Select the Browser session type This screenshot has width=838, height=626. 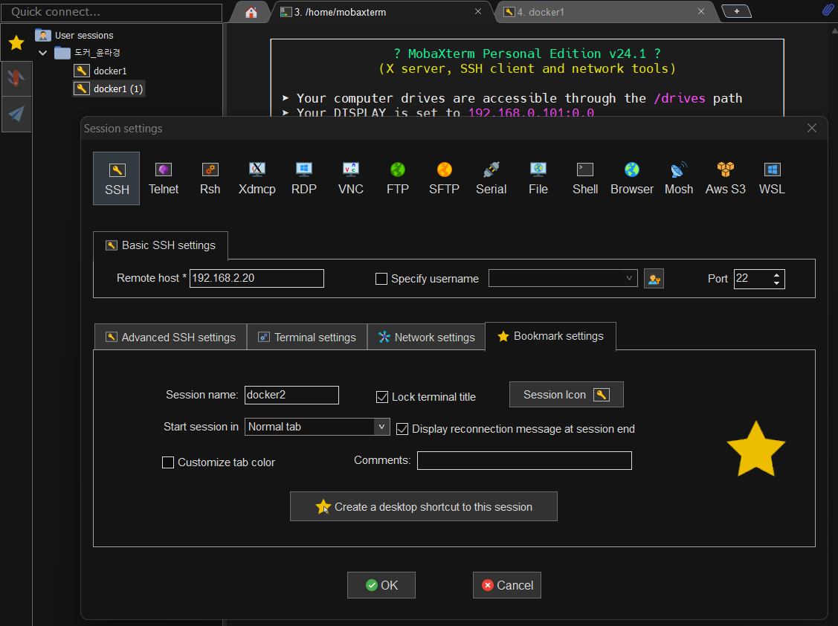(x=632, y=178)
